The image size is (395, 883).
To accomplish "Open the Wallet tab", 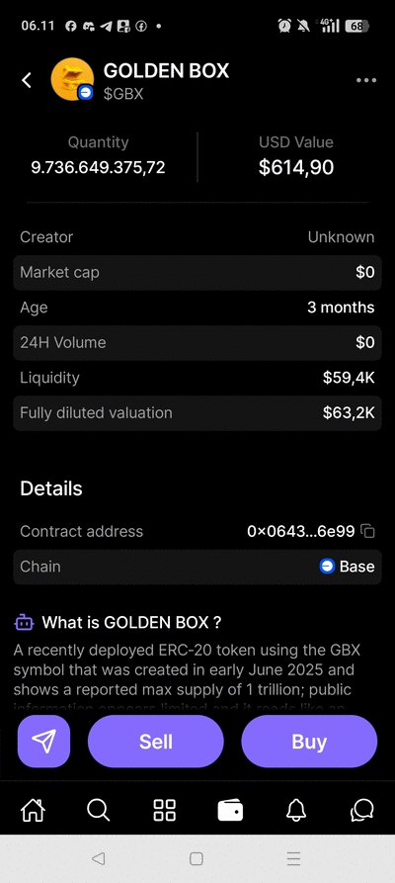I will pos(231,811).
